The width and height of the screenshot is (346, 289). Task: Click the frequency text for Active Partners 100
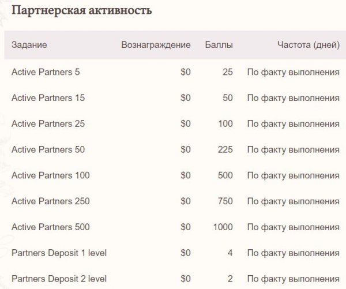(x=293, y=175)
